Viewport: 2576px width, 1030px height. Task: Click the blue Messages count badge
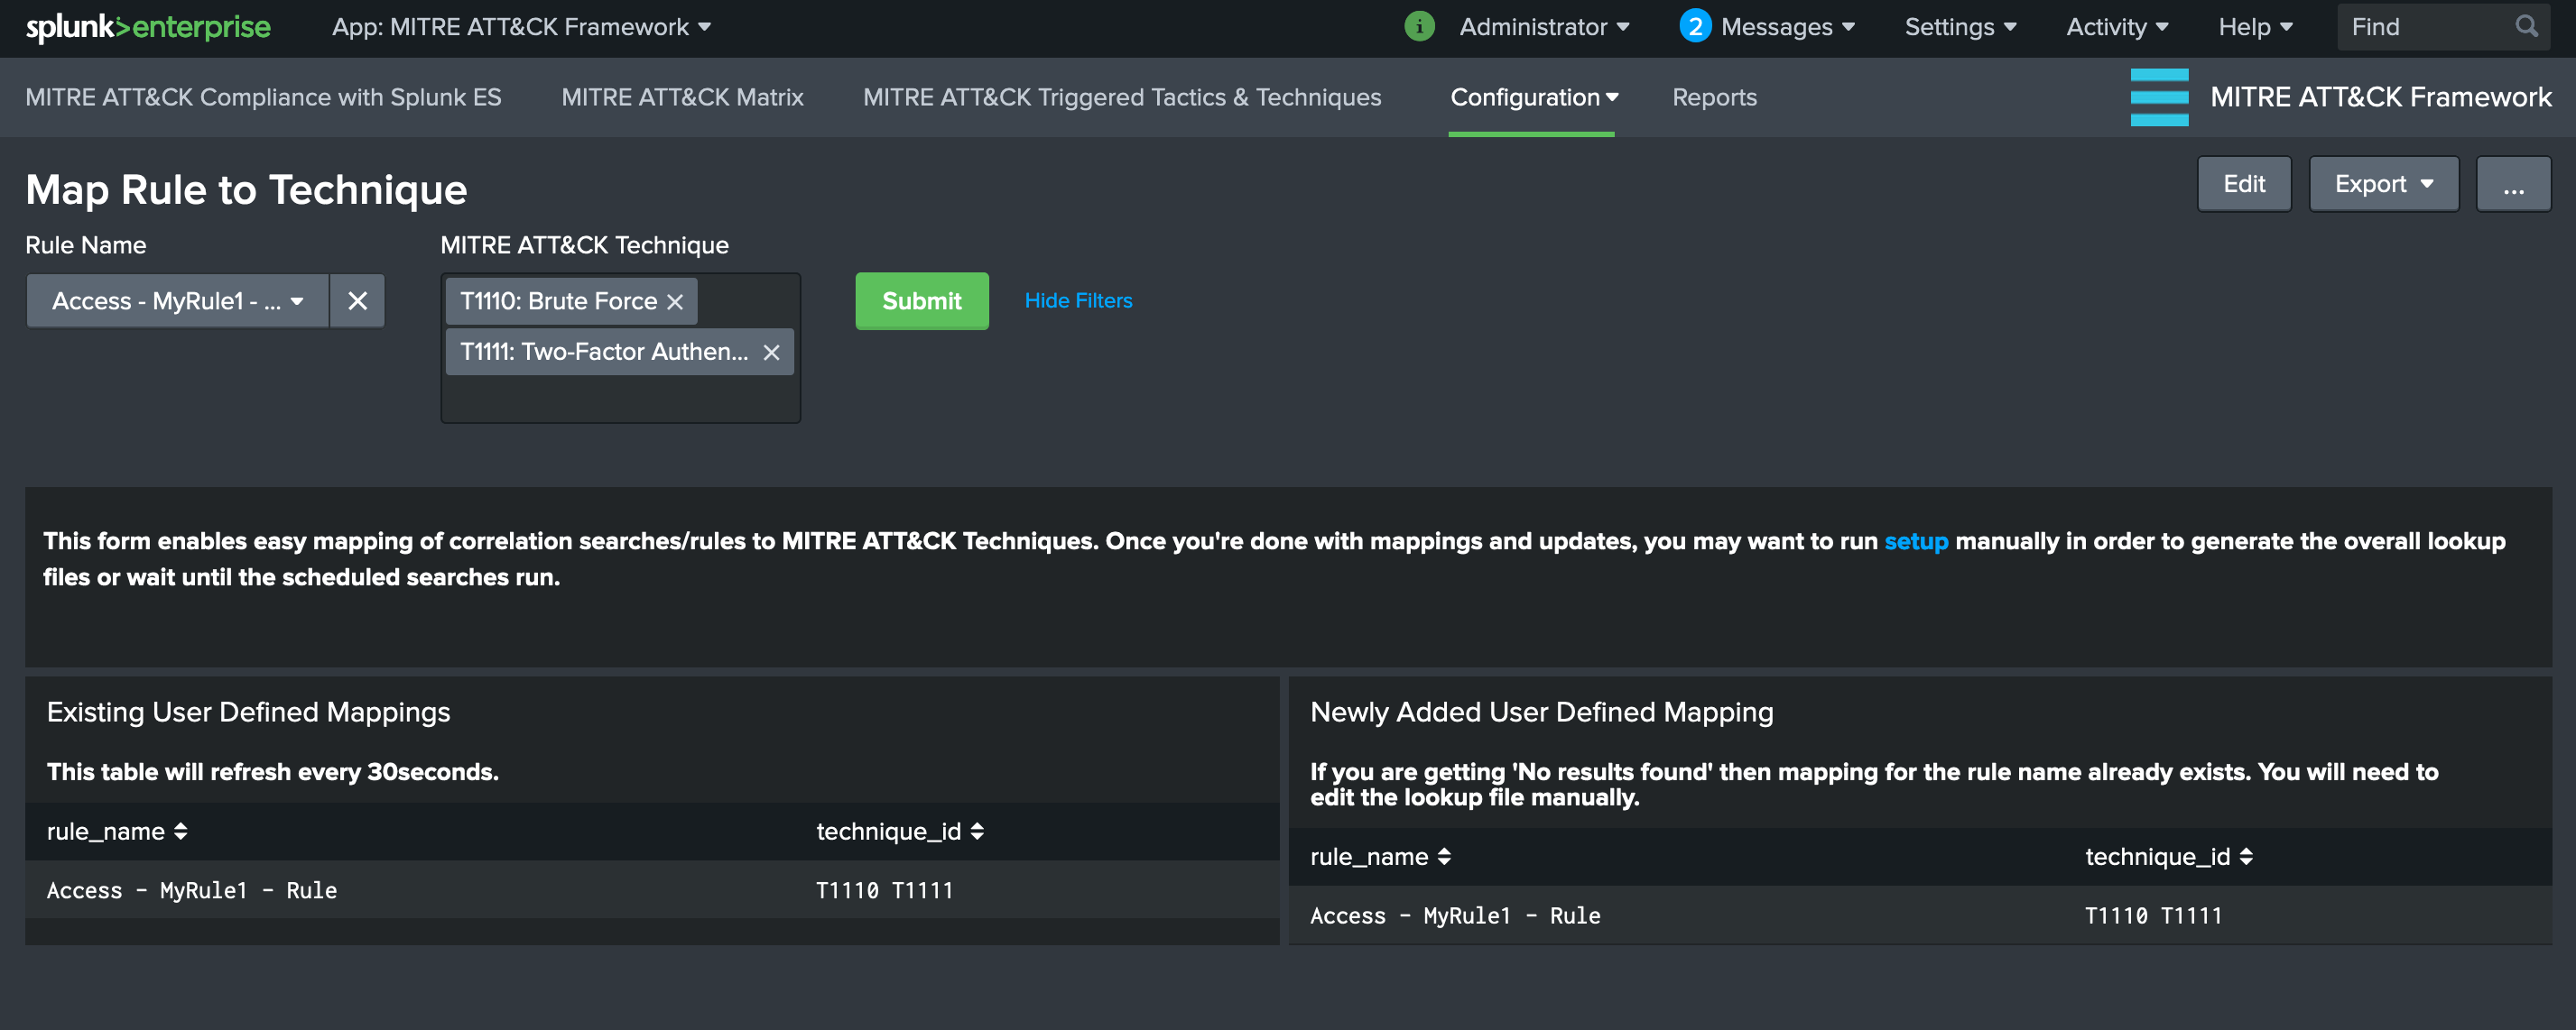coord(1694,27)
